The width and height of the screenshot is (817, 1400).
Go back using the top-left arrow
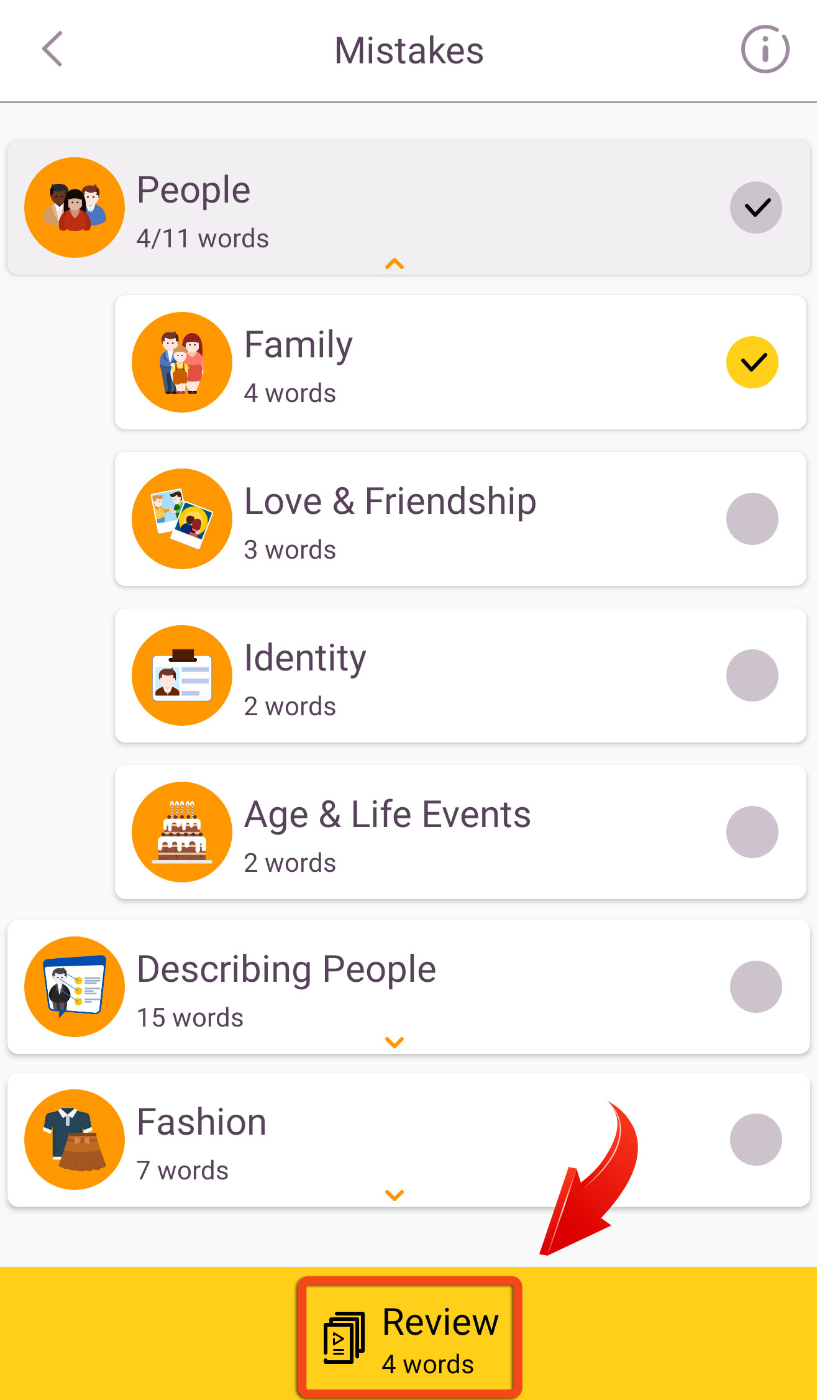[53, 49]
